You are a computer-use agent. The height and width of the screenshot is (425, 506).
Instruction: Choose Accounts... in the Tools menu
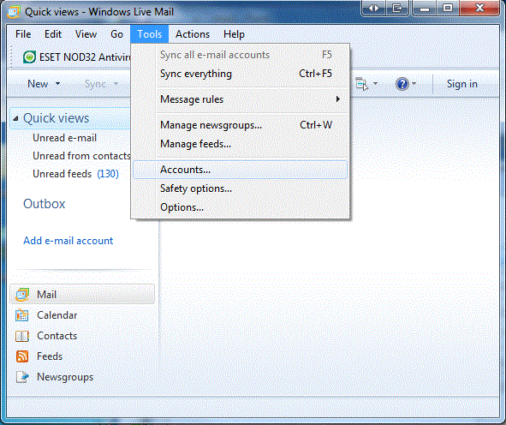(x=240, y=170)
